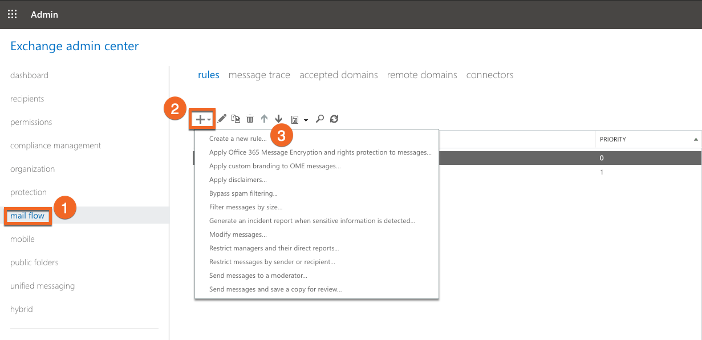Switch to the message trace tab
The width and height of the screenshot is (702, 340).
(x=259, y=75)
